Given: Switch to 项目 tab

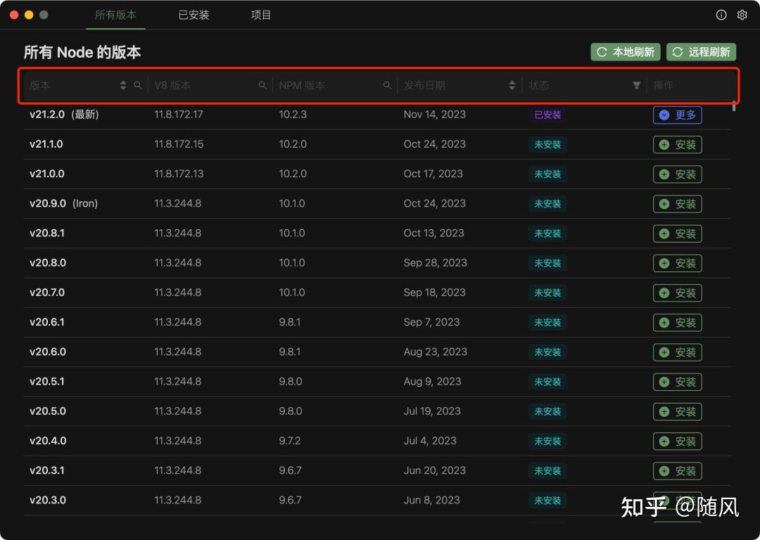Looking at the screenshot, I should (261, 15).
